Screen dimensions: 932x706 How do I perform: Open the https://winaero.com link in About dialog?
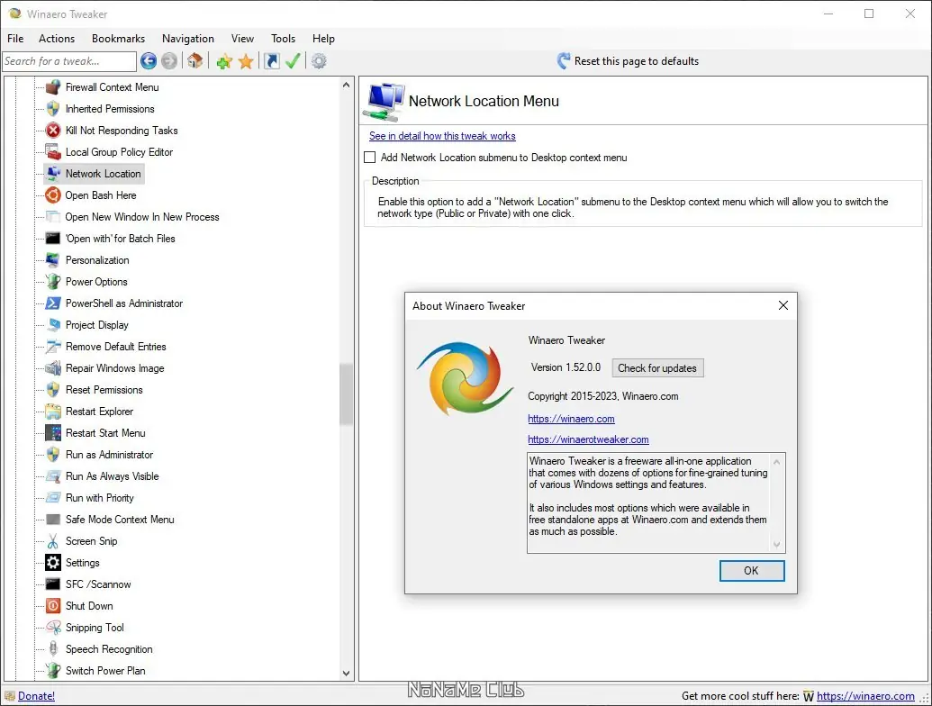571,419
